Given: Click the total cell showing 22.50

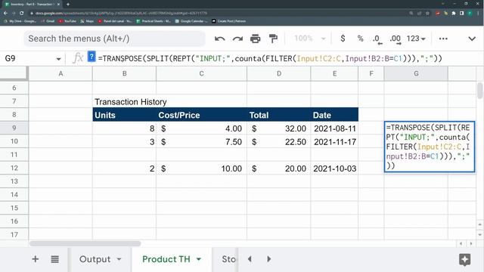Looking at the screenshot, I should [x=279, y=142].
